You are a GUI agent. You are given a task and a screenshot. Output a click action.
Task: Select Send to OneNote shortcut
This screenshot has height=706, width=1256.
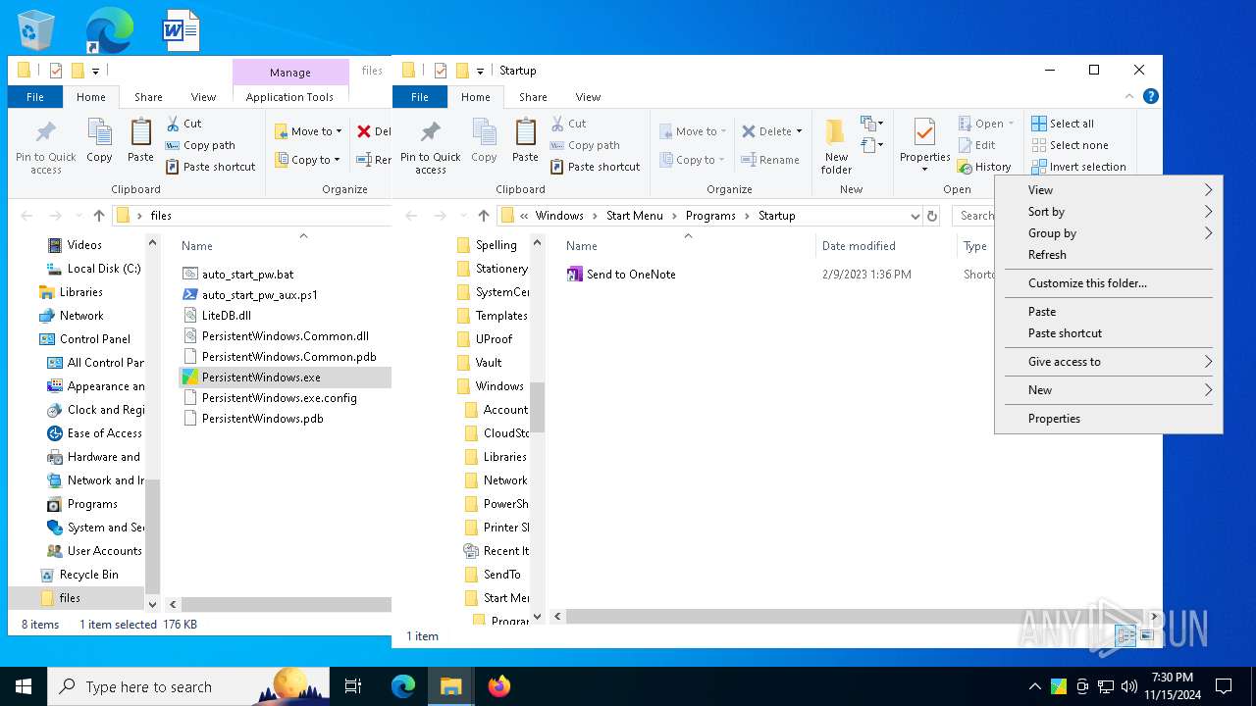coord(631,275)
